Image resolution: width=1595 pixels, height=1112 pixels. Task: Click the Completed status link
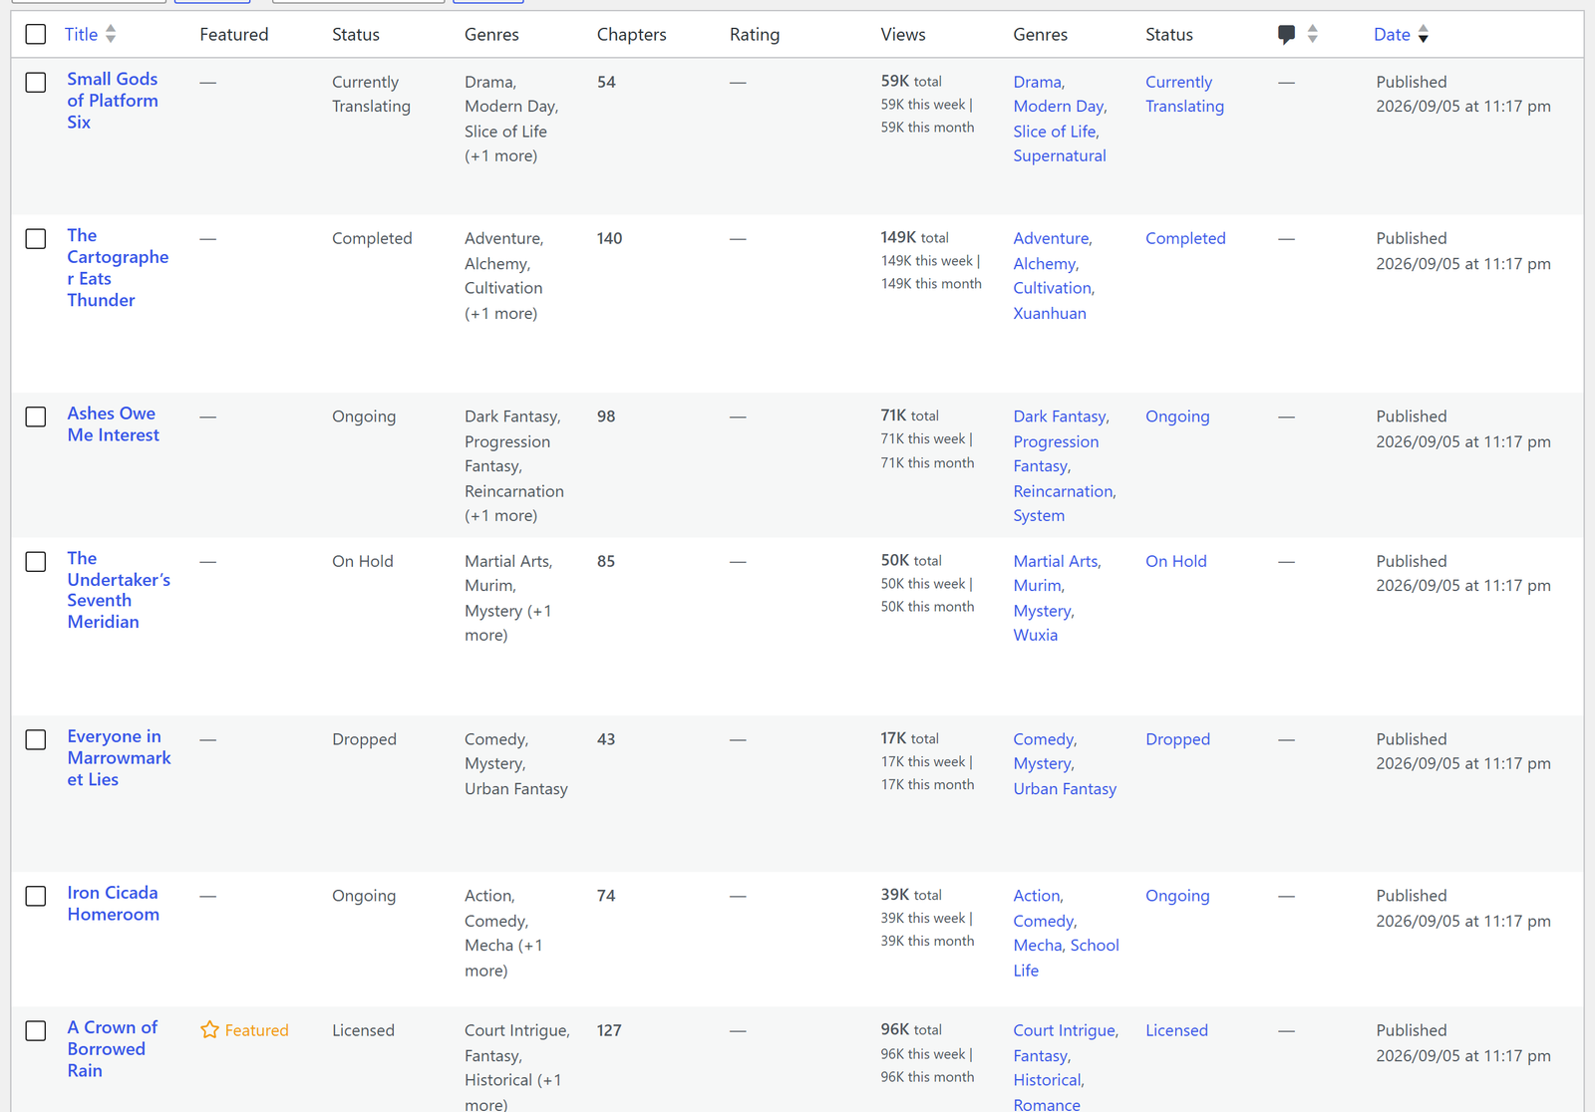pos(1185,238)
